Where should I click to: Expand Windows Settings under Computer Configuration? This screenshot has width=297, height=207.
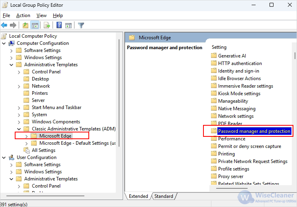[x=12, y=58]
